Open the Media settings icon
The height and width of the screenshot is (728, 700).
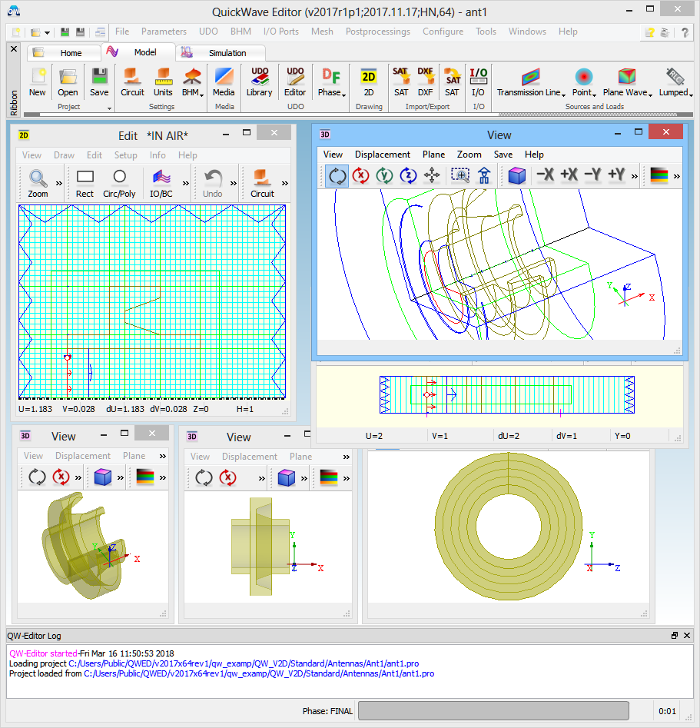tap(224, 81)
